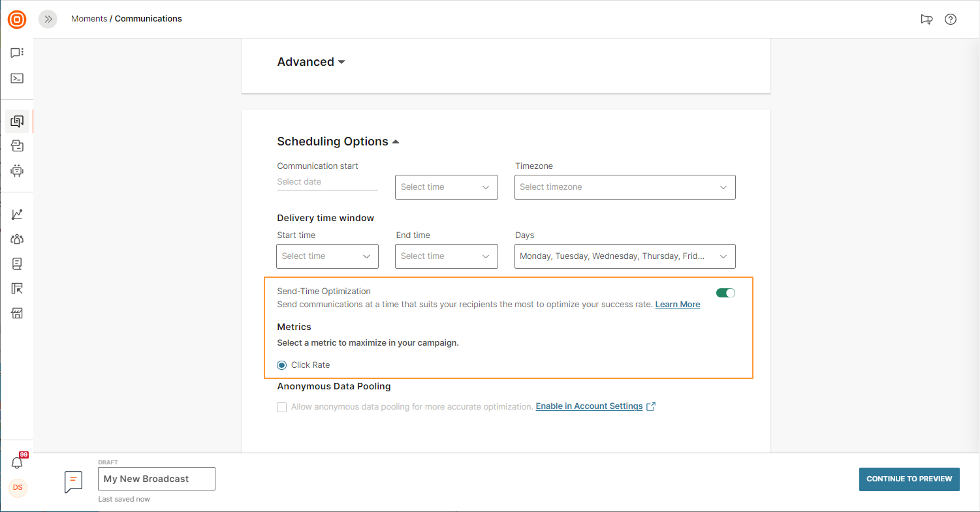Check the anonymous data pooling checkbox
Image resolution: width=980 pixels, height=512 pixels.
pyautogui.click(x=282, y=407)
